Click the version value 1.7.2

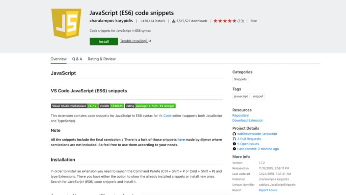[262, 163]
